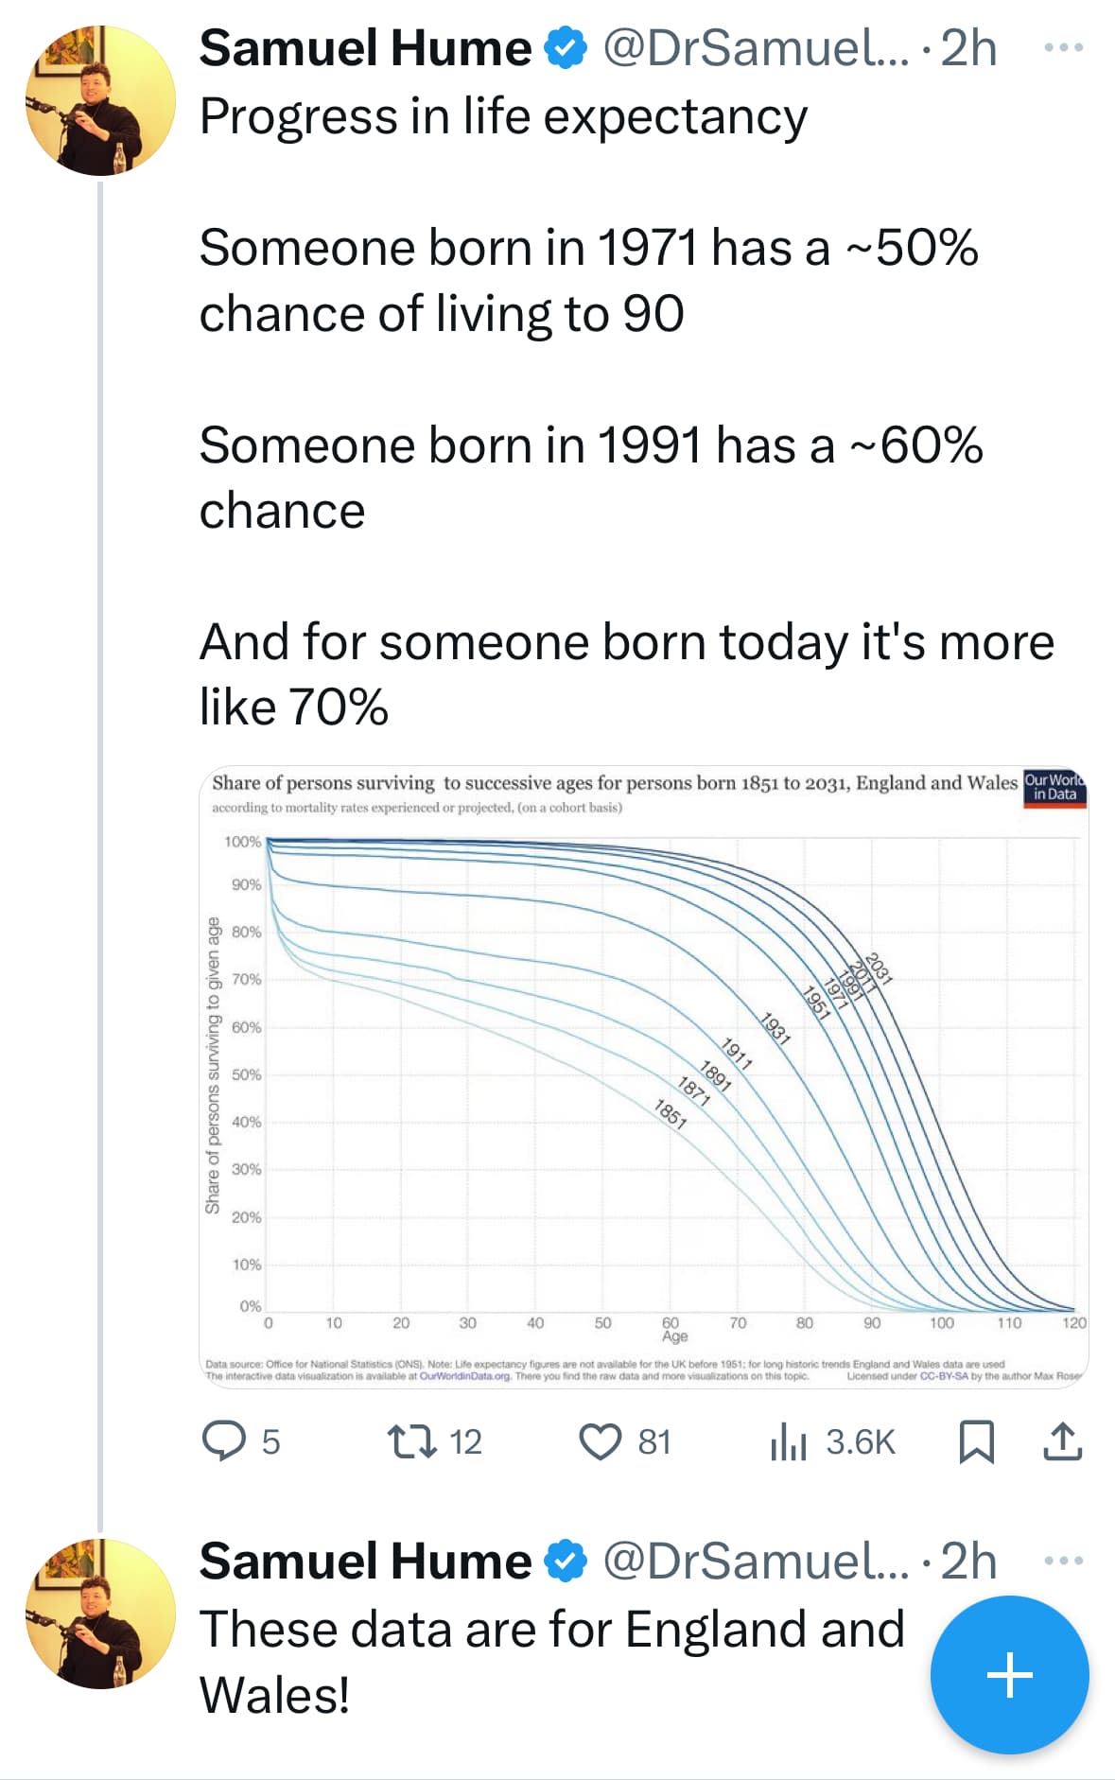This screenshot has height=1780, width=1115.
Task: Like the tweet with 81 hearts
Action: (601, 1442)
